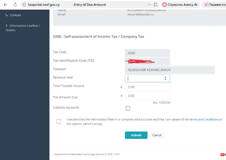Open the YouTube icon in the footer

[223, 154]
